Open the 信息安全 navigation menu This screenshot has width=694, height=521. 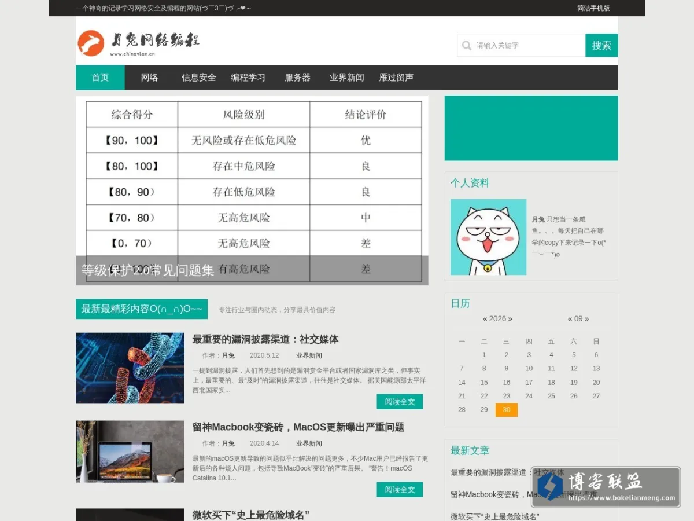click(198, 77)
